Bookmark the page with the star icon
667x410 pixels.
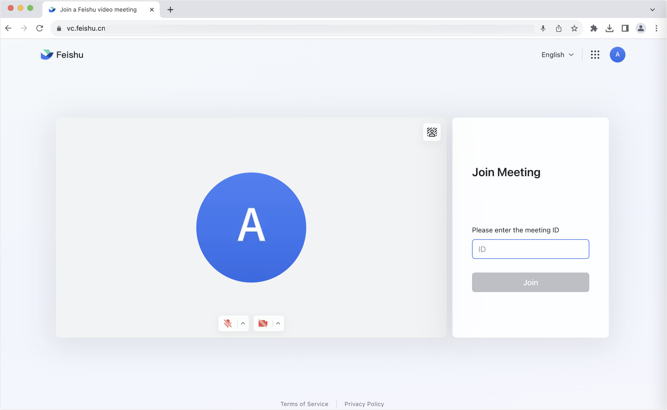[x=574, y=28]
